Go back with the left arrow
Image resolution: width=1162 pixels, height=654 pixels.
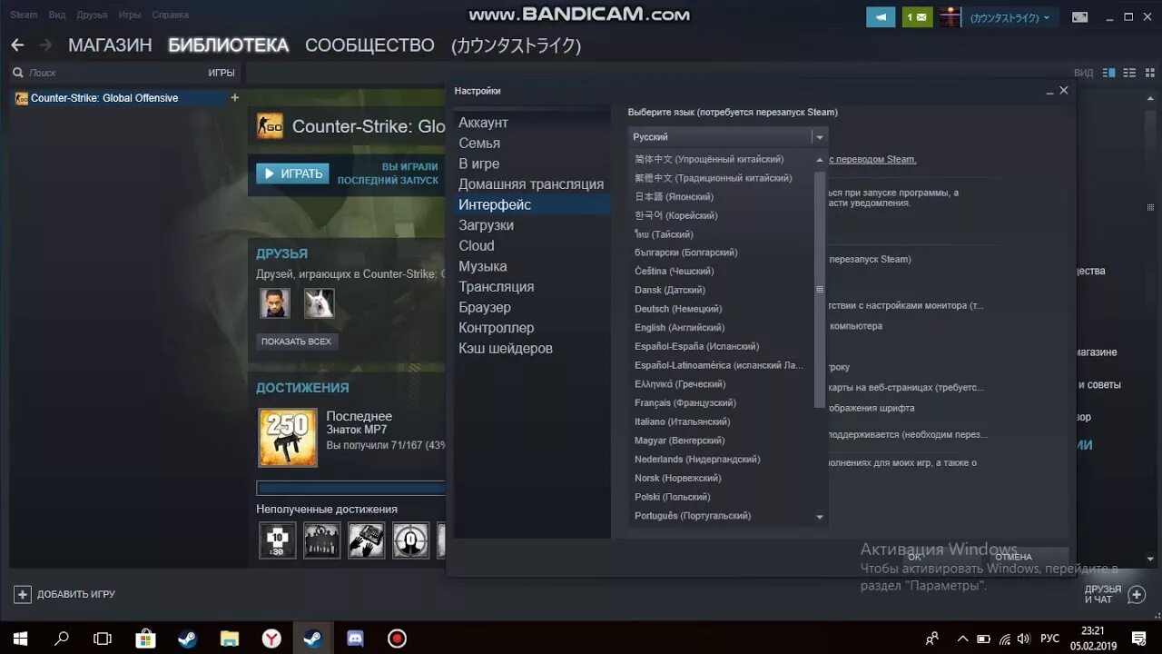point(17,45)
